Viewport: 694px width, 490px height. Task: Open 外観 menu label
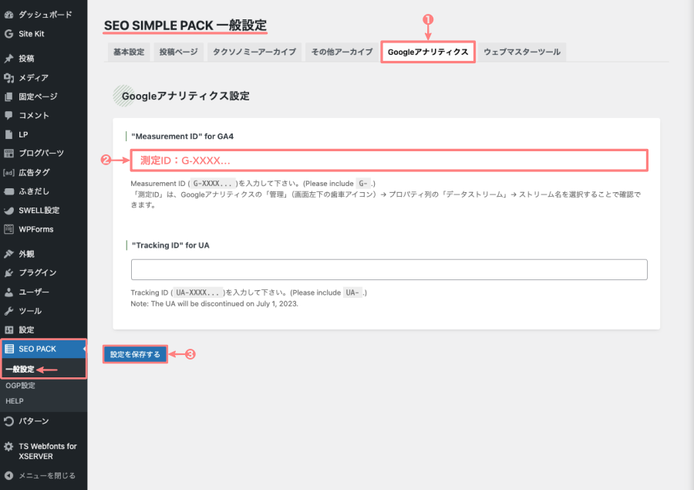click(26, 254)
